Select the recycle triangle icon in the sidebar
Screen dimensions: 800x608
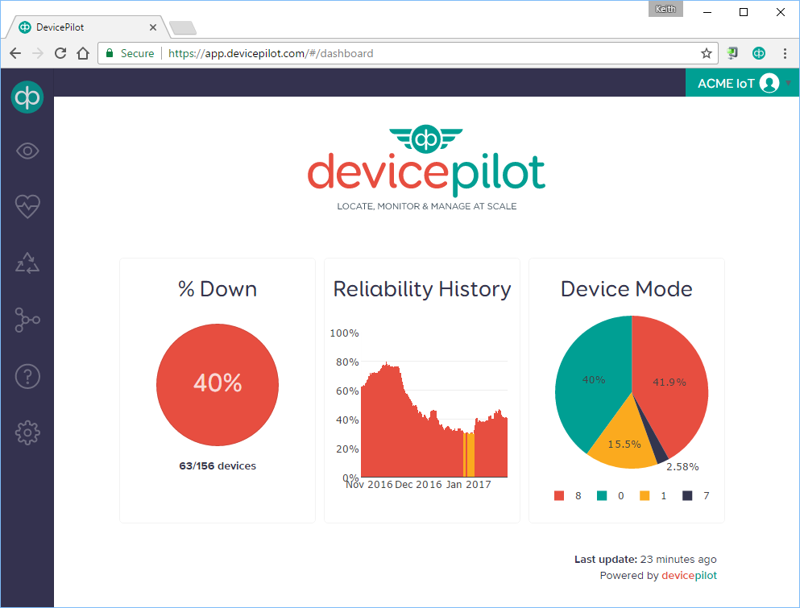pyautogui.click(x=27, y=263)
